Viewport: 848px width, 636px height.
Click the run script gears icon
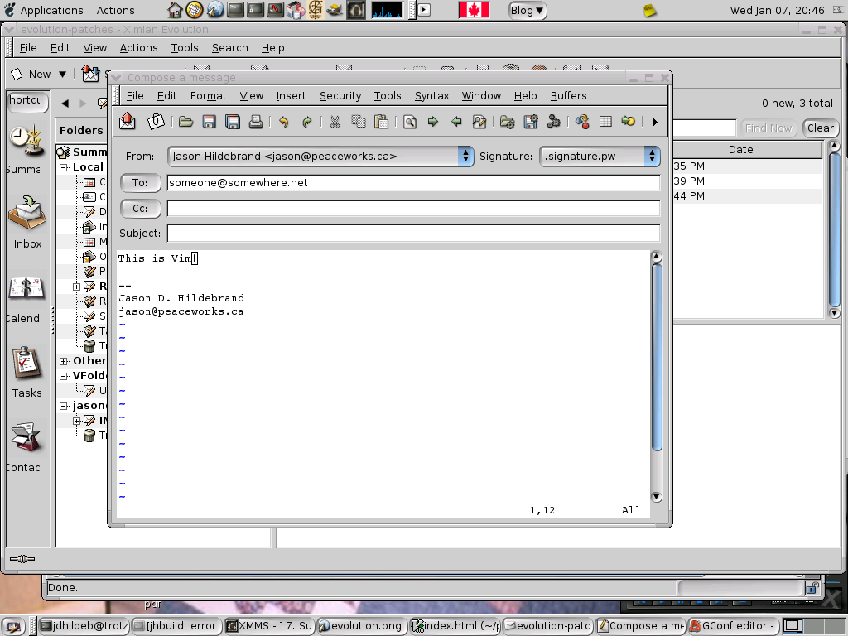click(554, 122)
